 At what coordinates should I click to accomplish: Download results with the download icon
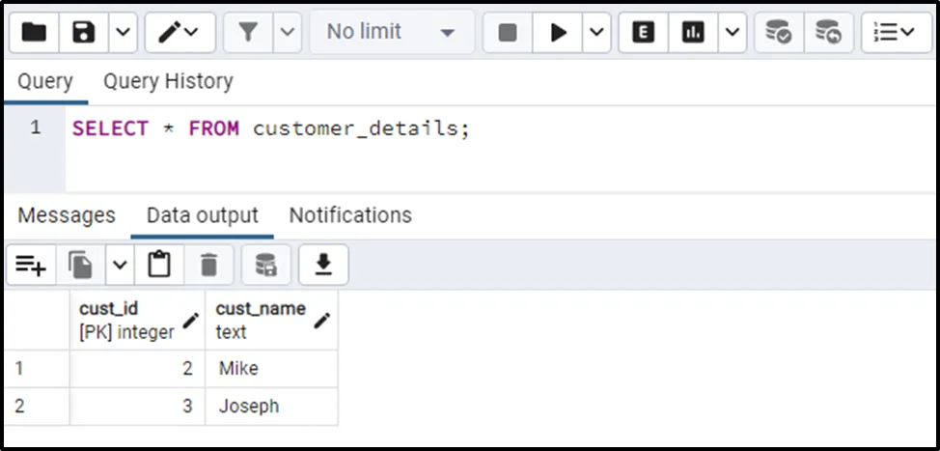pos(323,265)
